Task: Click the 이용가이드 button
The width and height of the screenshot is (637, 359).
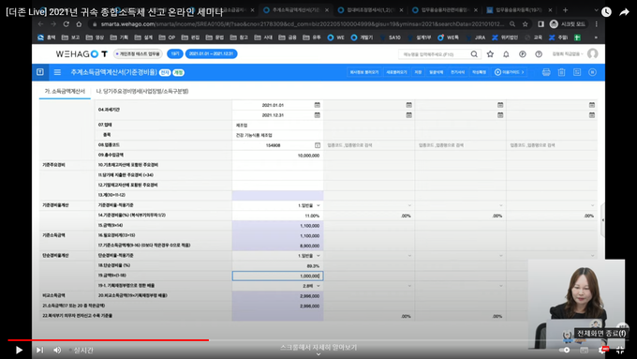Action: 510,72
